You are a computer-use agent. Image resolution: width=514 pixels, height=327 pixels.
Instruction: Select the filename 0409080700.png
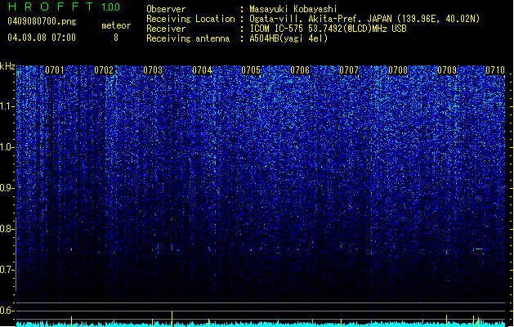tap(42, 21)
